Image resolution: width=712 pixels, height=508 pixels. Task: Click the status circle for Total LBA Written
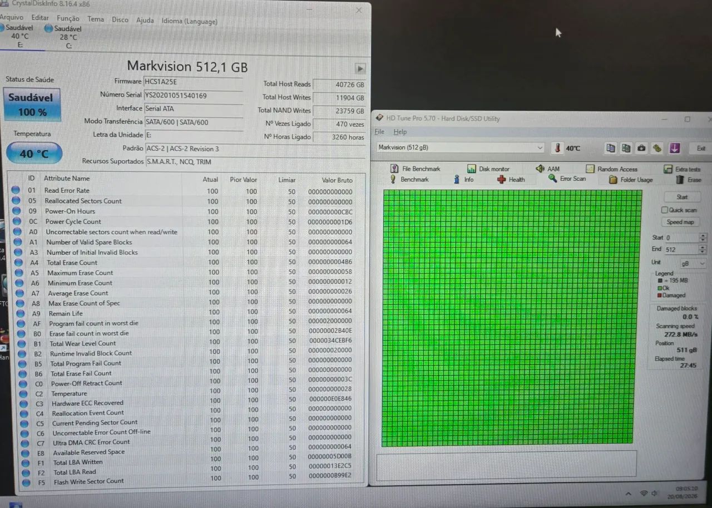click(x=25, y=462)
